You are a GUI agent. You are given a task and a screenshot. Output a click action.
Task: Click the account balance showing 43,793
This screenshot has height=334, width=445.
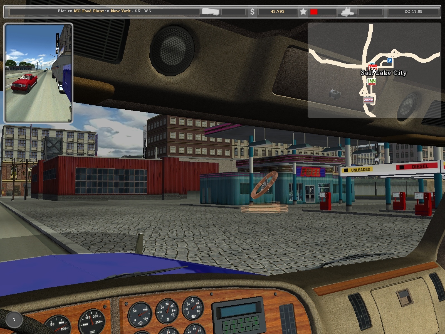[277, 12]
